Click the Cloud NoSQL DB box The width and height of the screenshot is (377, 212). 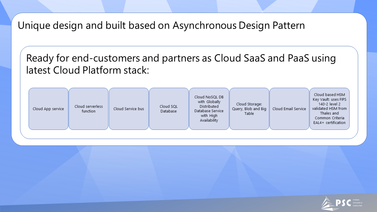click(x=209, y=109)
